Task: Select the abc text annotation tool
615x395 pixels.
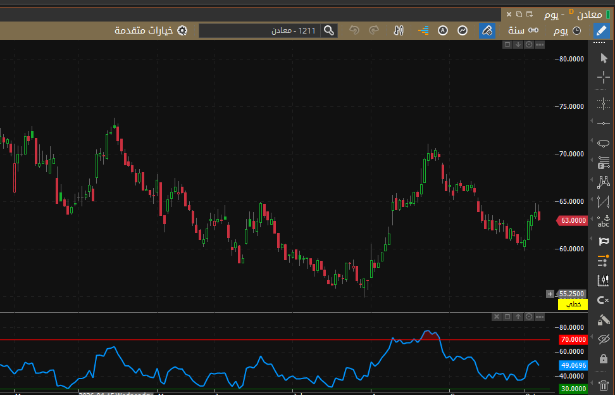Action: pos(603,221)
